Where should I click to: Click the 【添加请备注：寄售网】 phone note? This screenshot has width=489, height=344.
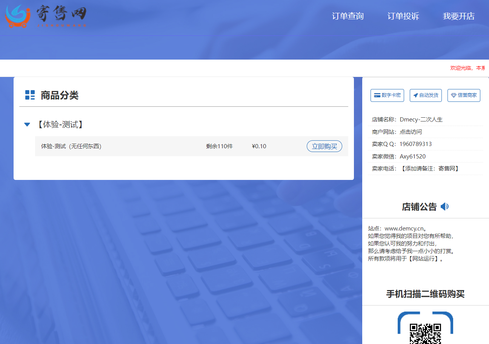pos(430,169)
